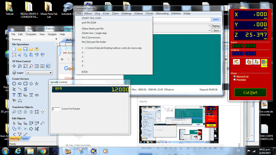Click the EASY button in Command Console
The image size is (276, 155).
216,20
